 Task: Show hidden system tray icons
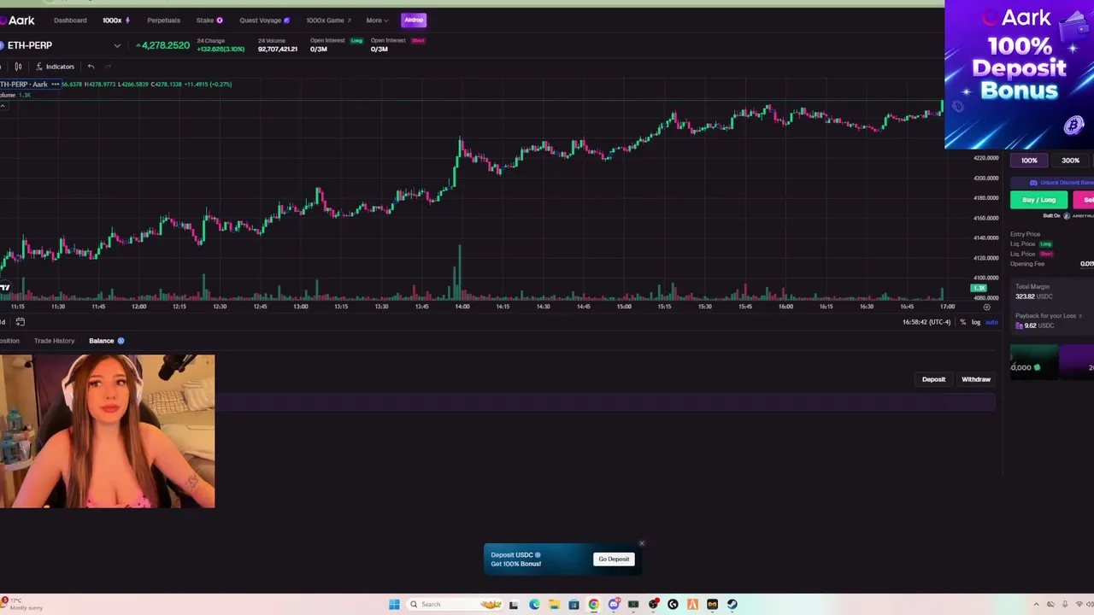tap(1037, 605)
